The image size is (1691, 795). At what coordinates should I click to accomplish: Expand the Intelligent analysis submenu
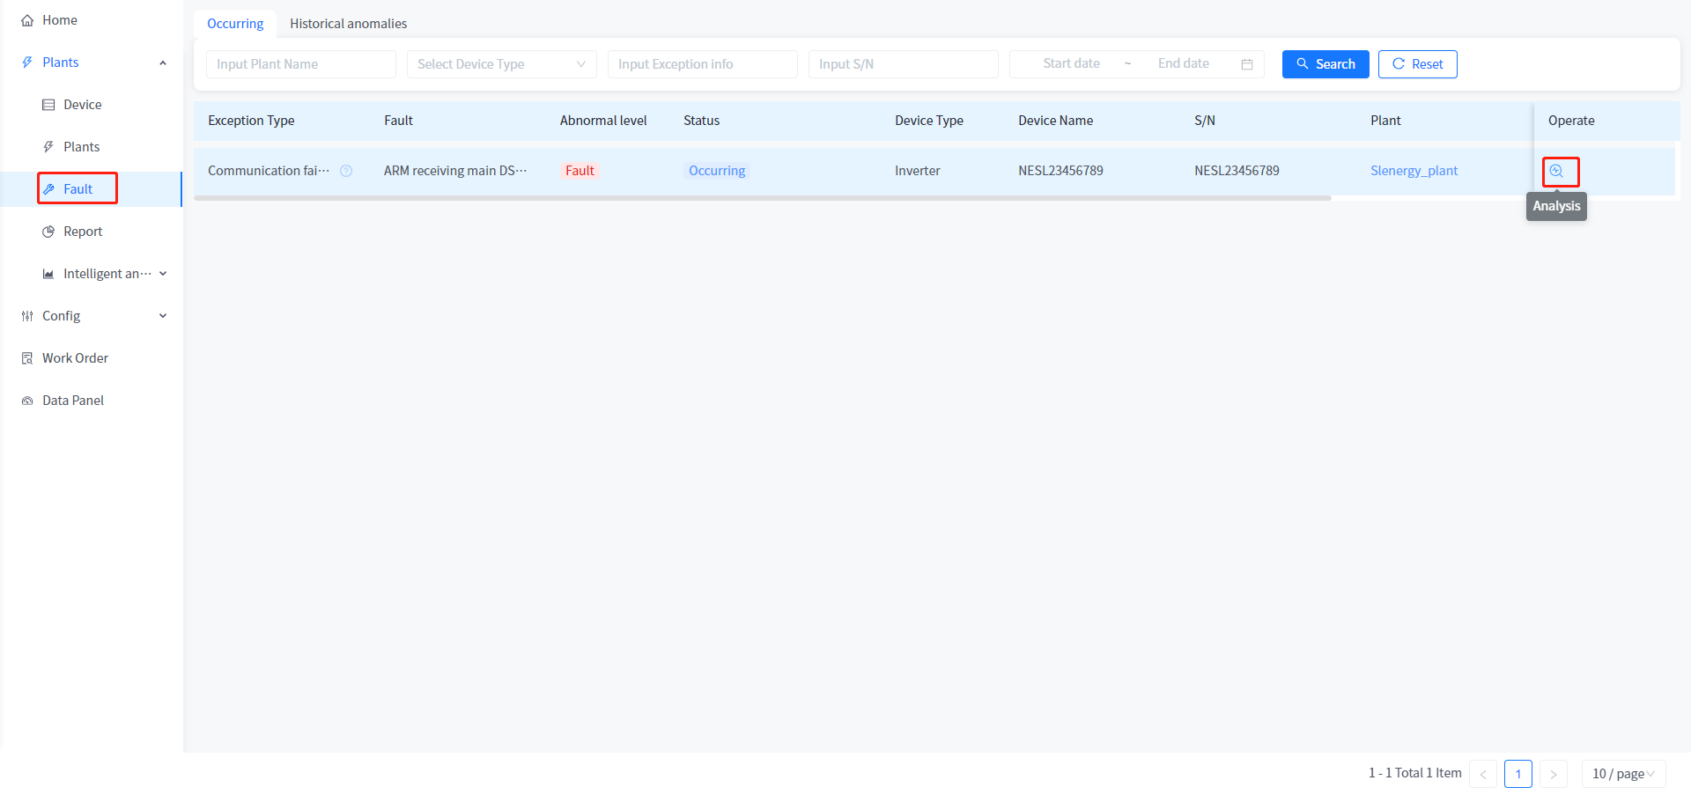tap(163, 274)
